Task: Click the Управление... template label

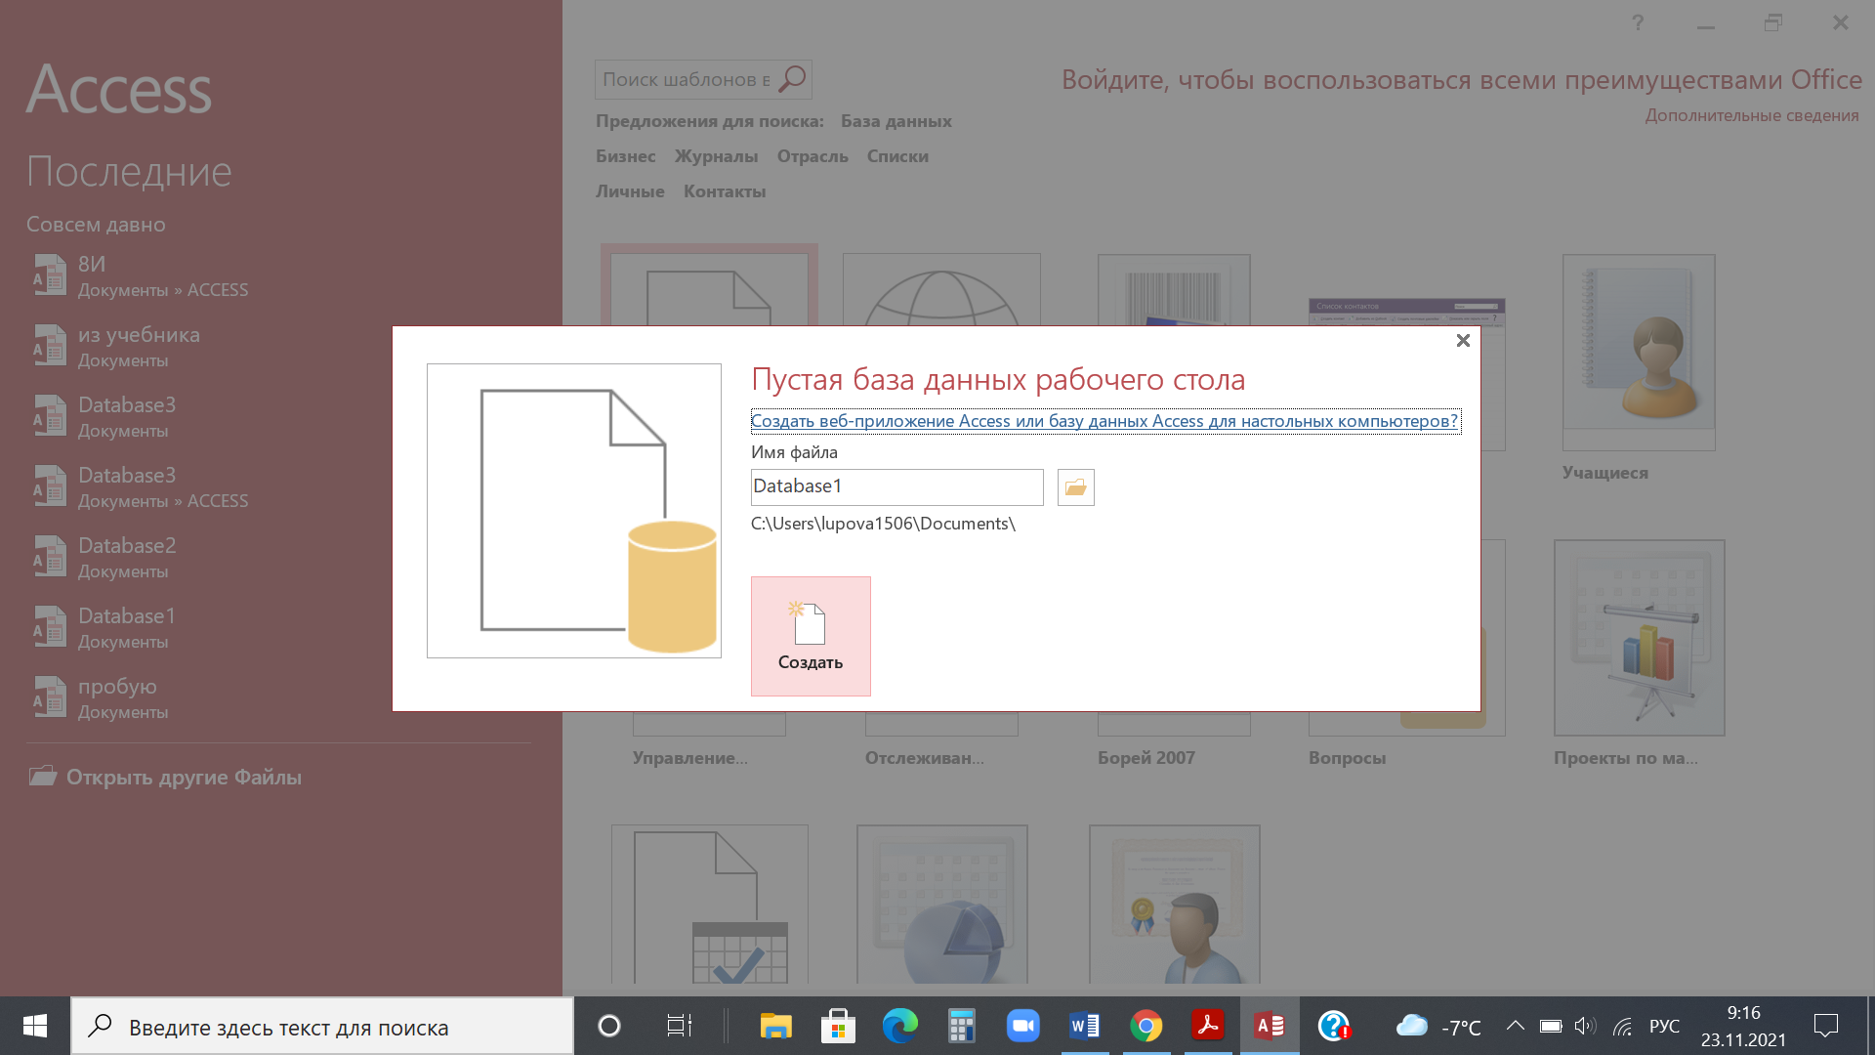Action: 689,758
